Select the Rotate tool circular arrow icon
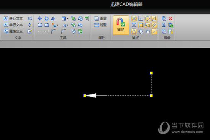 point(47,18)
